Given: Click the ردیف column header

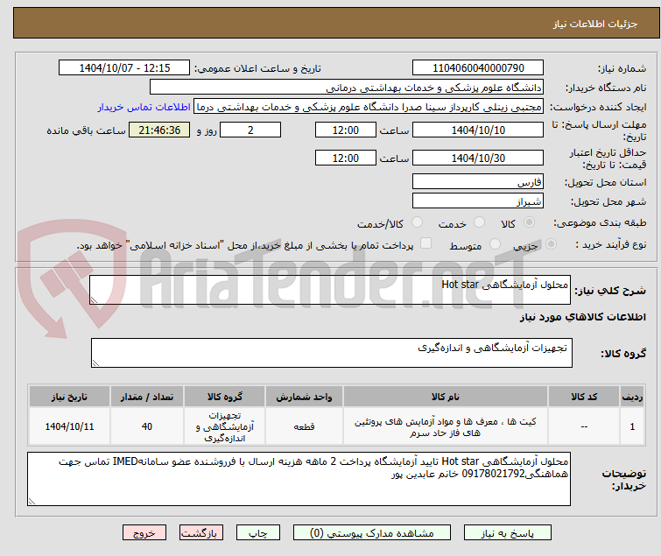Looking at the screenshot, I should [632, 397].
